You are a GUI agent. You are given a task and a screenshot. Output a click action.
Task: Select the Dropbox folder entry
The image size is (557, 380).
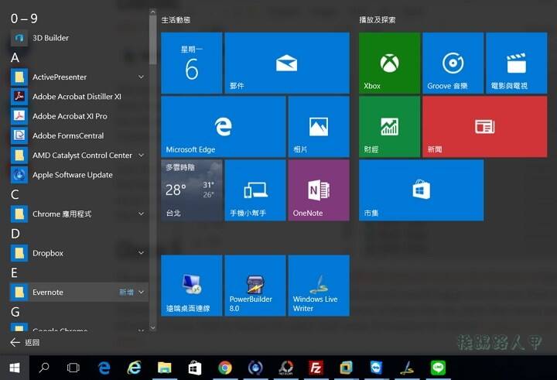pos(79,253)
